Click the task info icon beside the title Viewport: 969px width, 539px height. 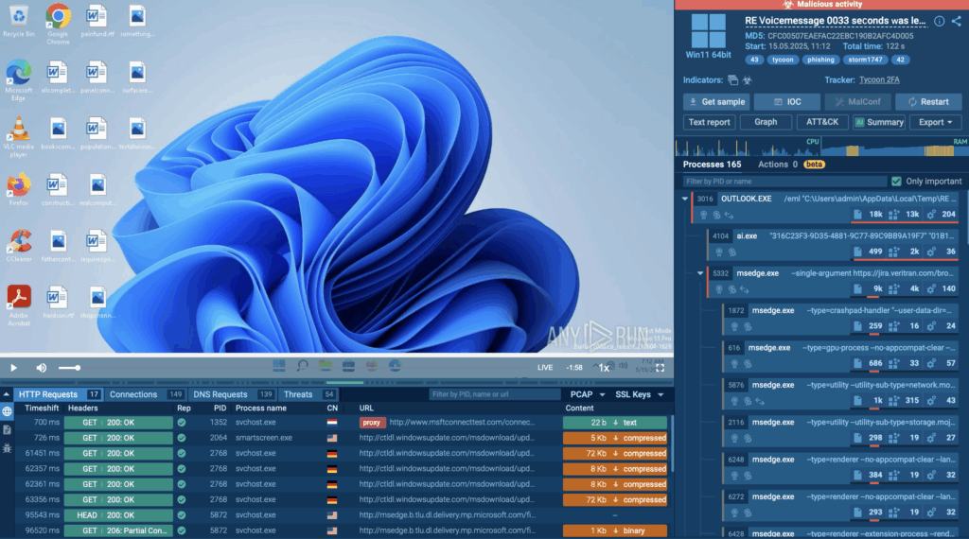tap(939, 21)
